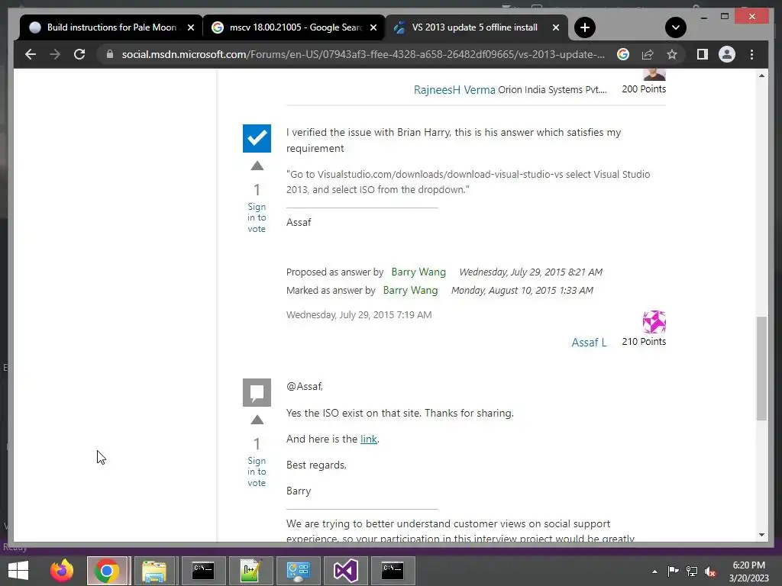Screen dimensions: 782x586
Task: Open Notepad++ from the taskbar
Action: point(250,571)
